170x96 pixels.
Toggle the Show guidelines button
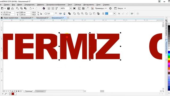point(87,8)
